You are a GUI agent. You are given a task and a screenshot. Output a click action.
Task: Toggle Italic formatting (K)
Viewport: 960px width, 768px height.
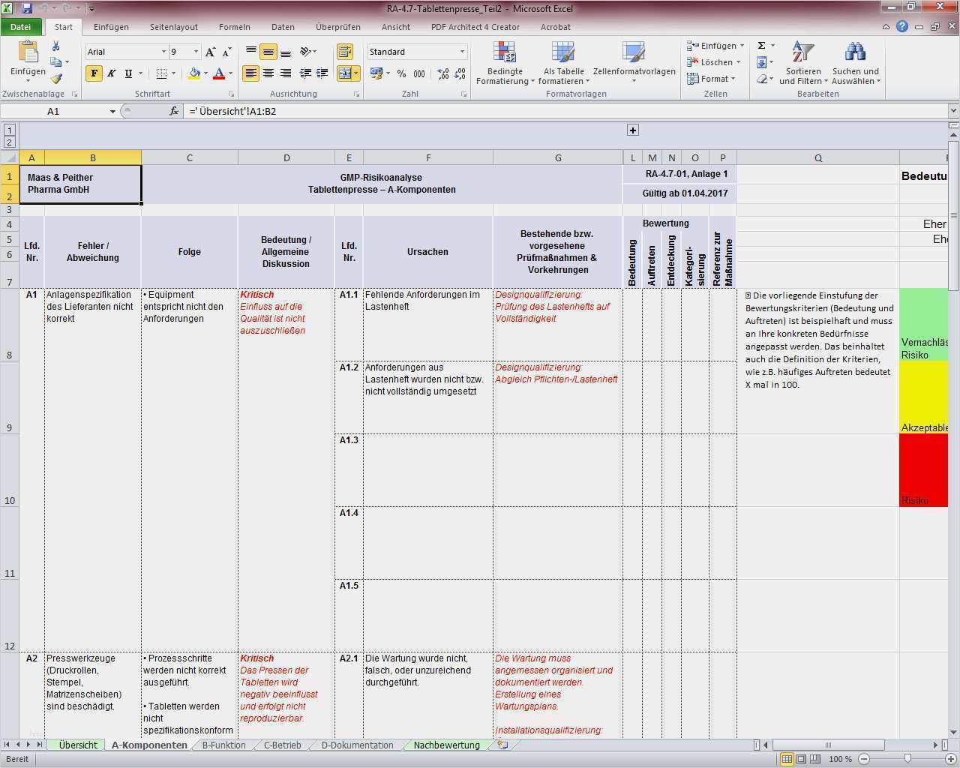coord(111,73)
